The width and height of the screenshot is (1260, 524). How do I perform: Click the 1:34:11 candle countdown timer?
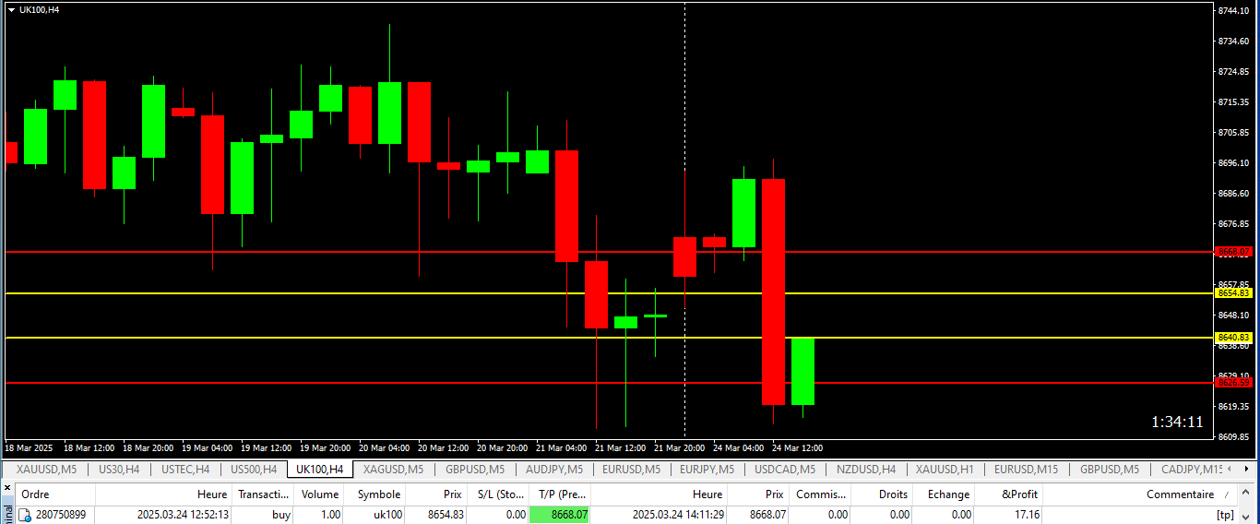point(1177,422)
